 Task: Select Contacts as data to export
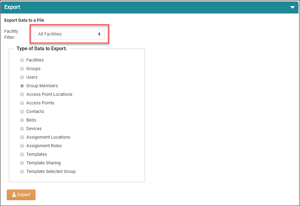point(22,111)
